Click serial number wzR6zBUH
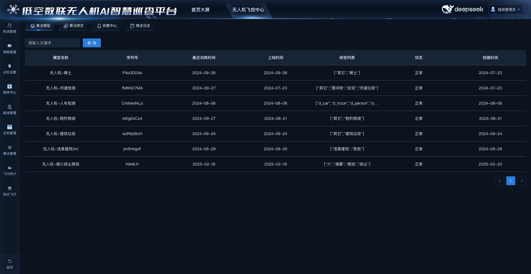 pyautogui.click(x=132, y=134)
